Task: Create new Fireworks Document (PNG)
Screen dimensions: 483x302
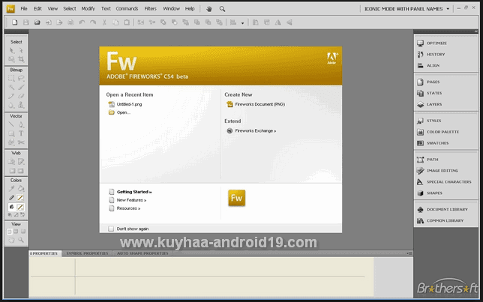Action: (260, 104)
